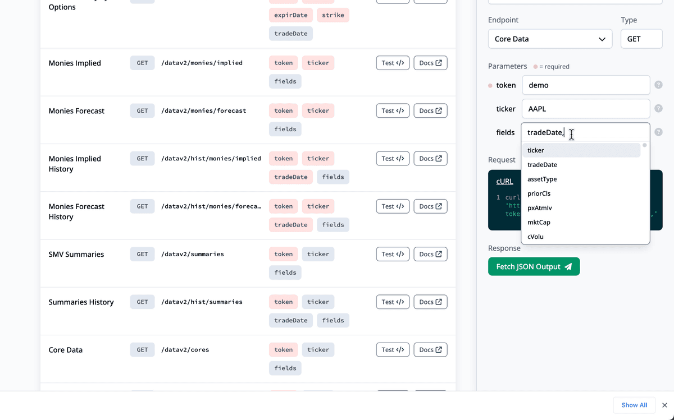Click the Fetch JSON Output button
Screen dimensions: 674x420
click(534, 266)
